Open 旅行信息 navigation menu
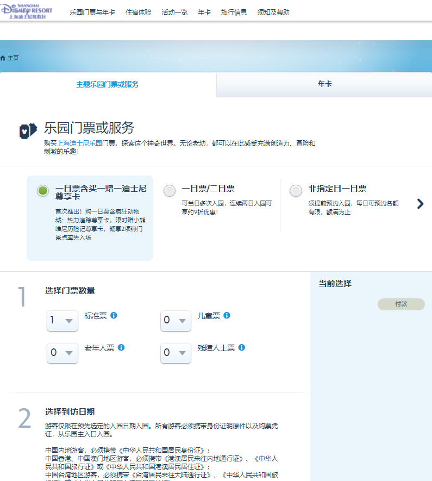This screenshot has width=432, height=481. pyautogui.click(x=234, y=13)
